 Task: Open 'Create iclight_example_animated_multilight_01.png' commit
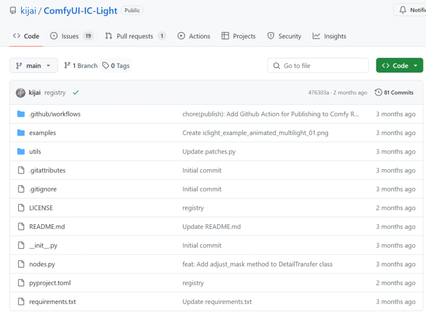pyautogui.click(x=255, y=133)
